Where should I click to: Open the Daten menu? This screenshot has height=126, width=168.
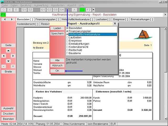[14, 5]
